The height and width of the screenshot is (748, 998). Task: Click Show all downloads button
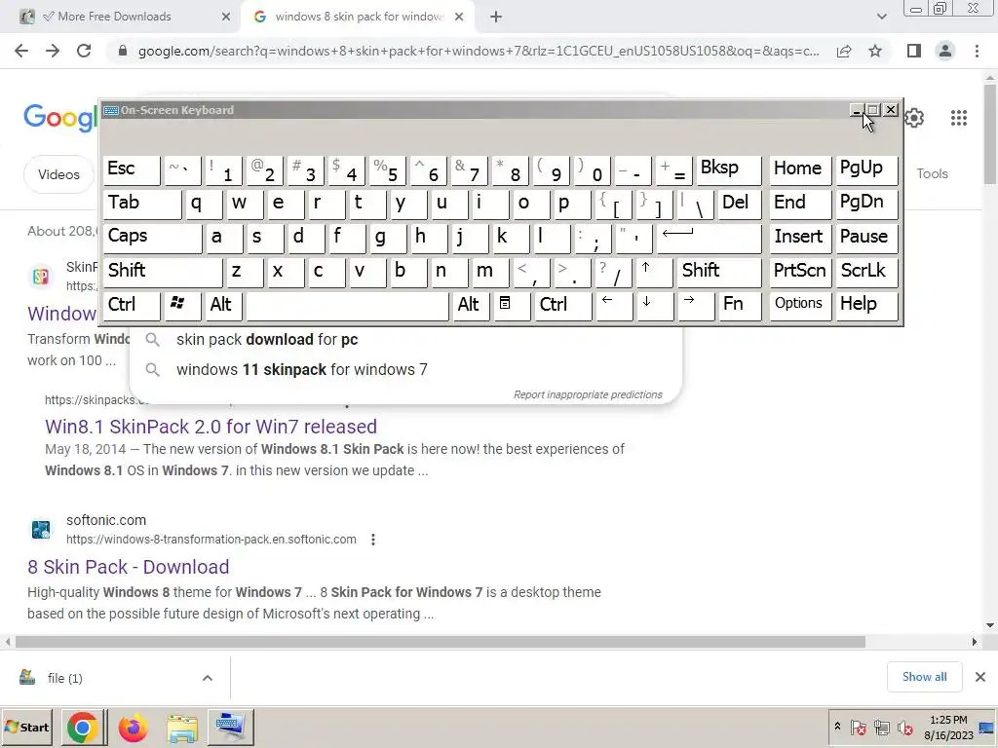(924, 677)
